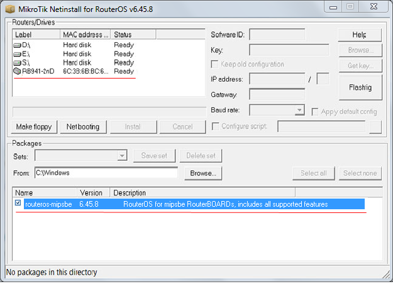Enable Apply default config checkbox
Screen dimensions: 393x306
click(315, 112)
